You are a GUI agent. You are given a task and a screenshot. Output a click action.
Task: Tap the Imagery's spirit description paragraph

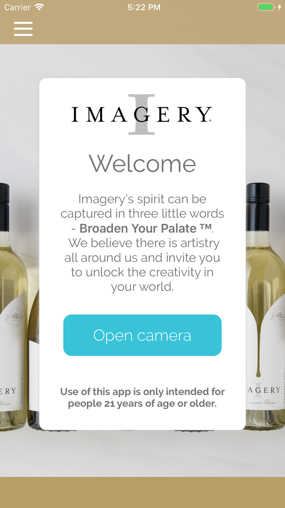[x=142, y=243]
